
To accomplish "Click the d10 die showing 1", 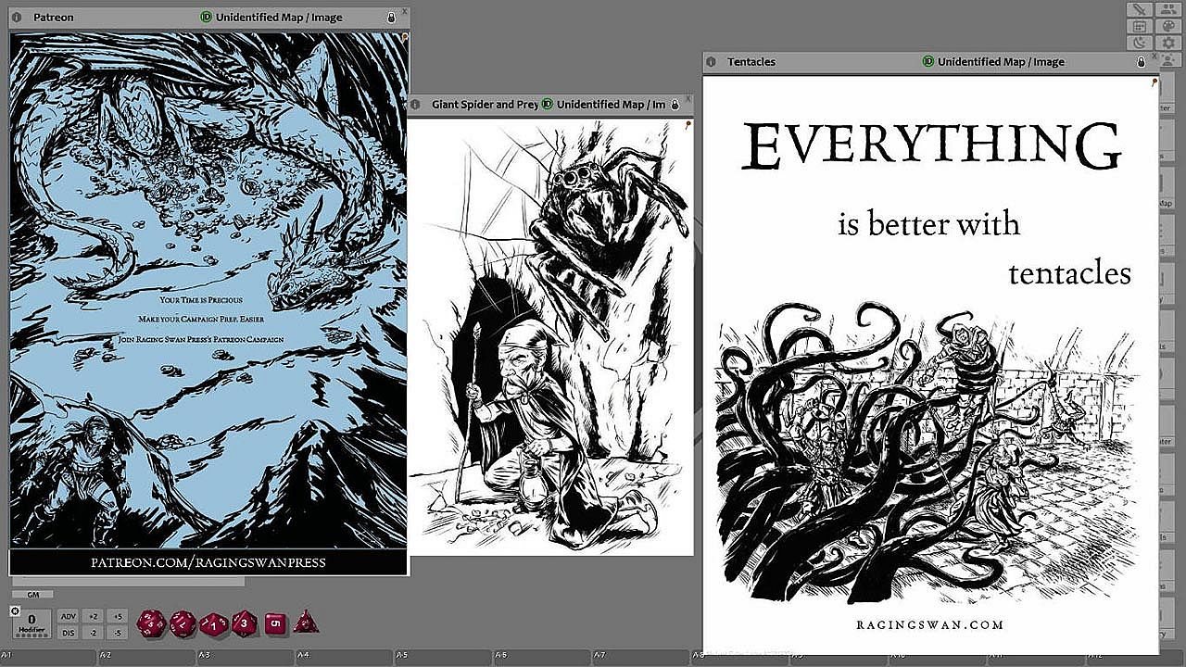I will pyautogui.click(x=213, y=623).
